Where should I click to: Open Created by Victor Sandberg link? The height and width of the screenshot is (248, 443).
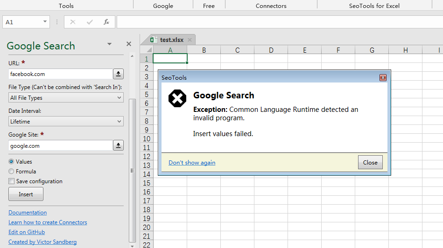[42, 242]
